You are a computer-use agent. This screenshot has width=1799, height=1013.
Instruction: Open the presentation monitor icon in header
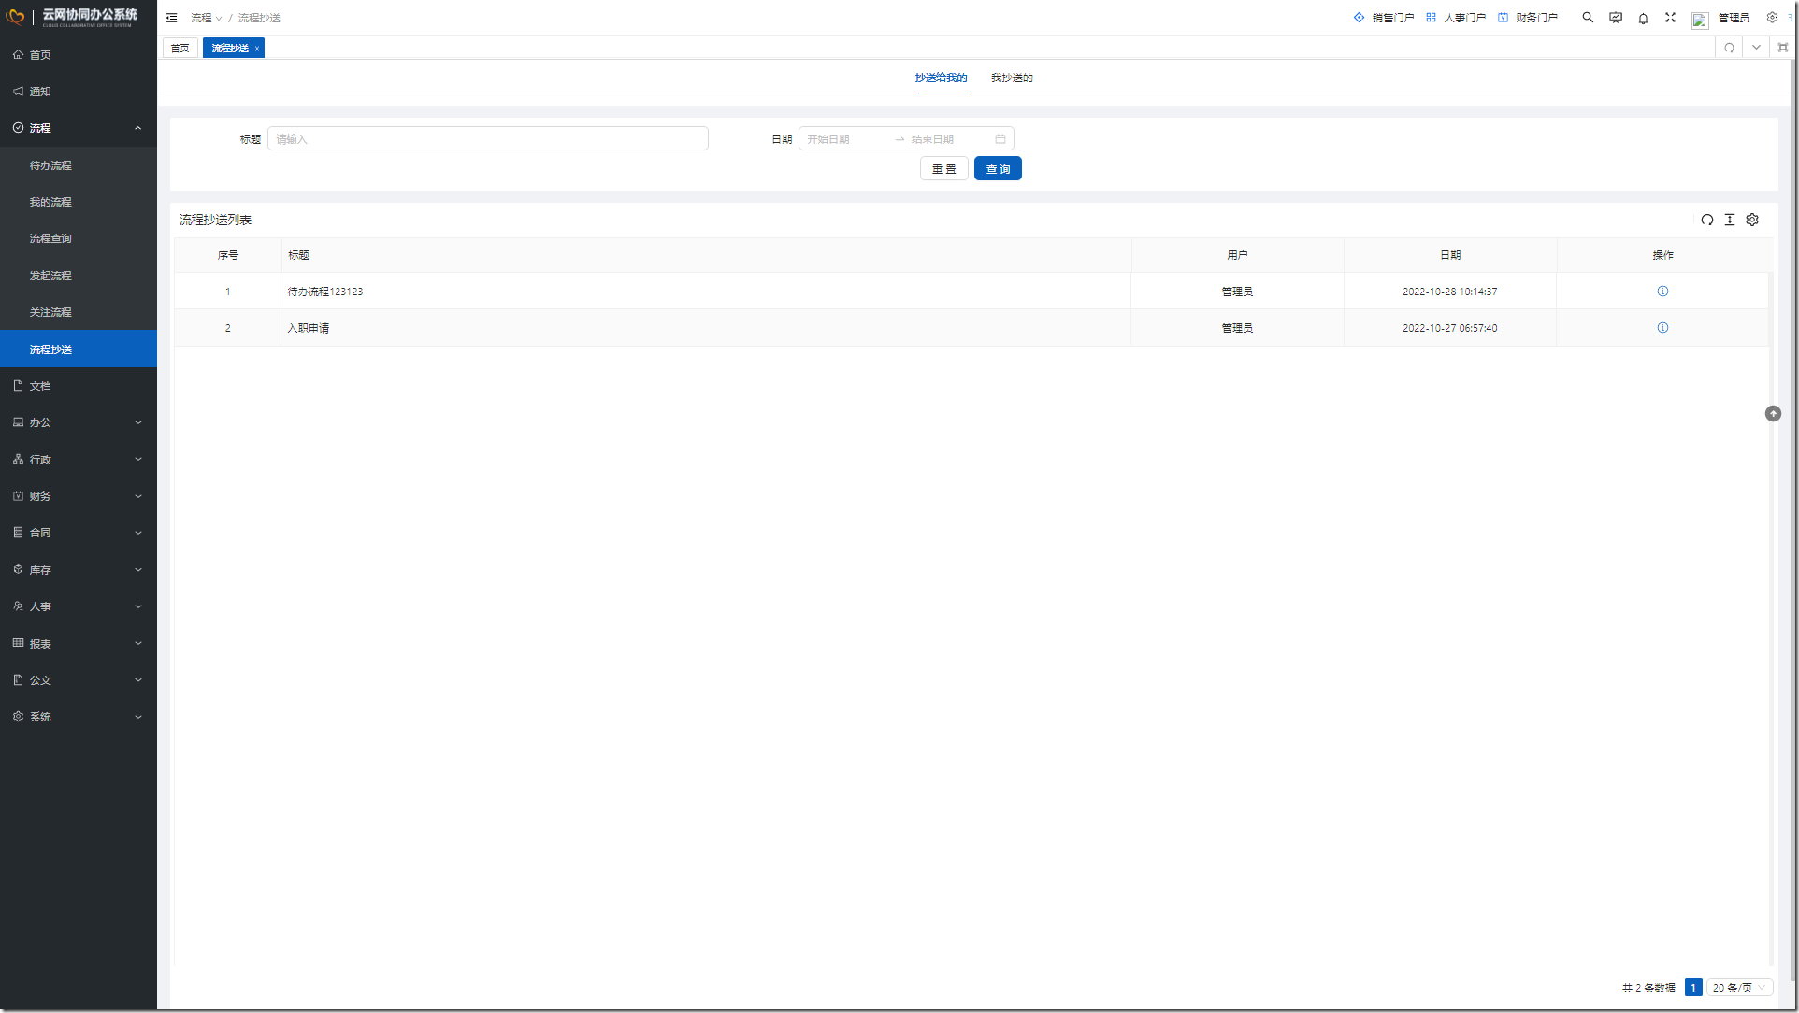[x=1616, y=18]
